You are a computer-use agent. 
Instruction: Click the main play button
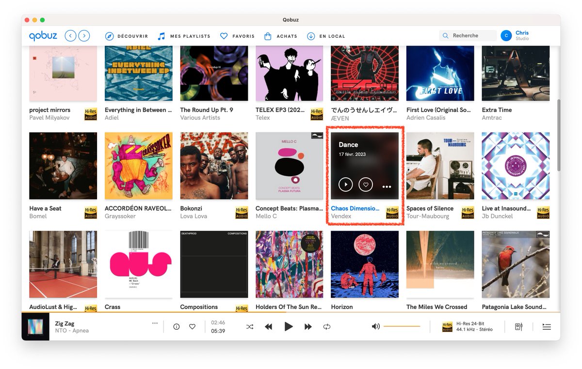pyautogui.click(x=289, y=327)
